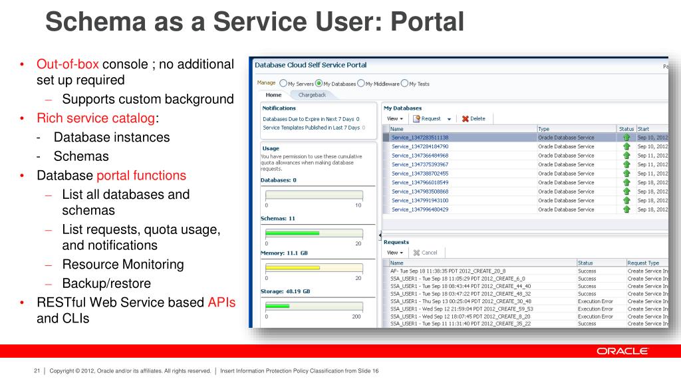Select request SSA_USER1 CREATE_30_48 row

(525, 301)
